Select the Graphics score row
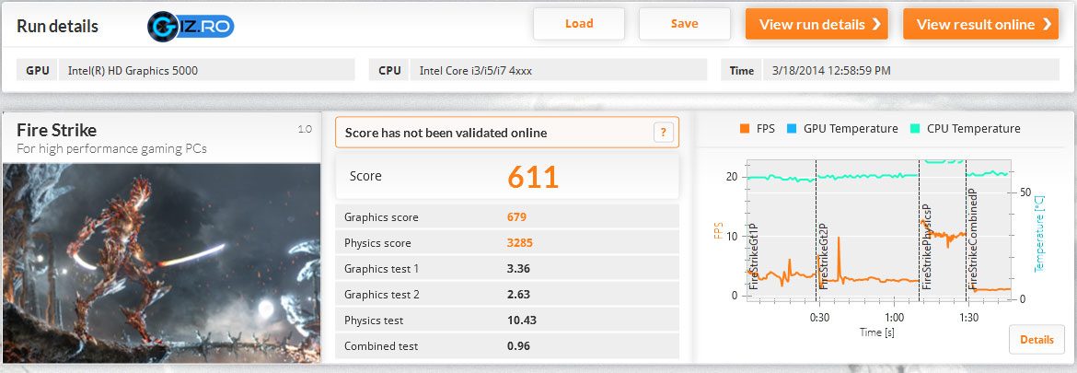Screen dimensions: 1077x373 507,217
